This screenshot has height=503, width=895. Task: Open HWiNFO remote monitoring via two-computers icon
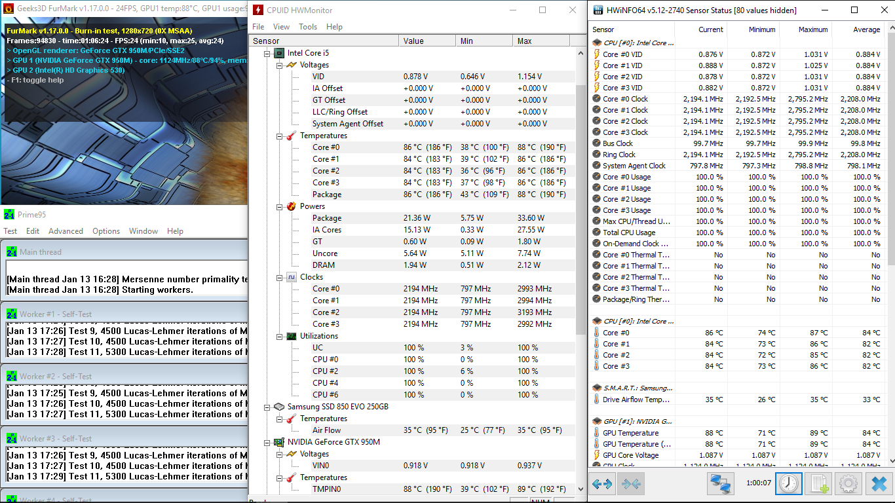721,484
